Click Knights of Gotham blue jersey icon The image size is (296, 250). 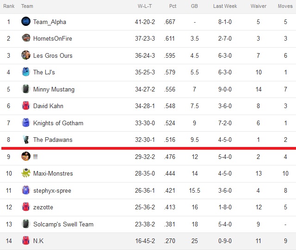[x=26, y=122]
